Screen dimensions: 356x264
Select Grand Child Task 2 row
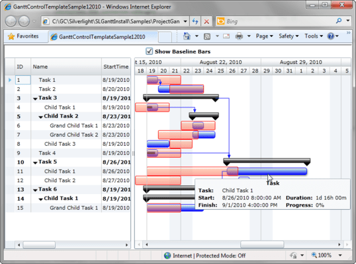pos(74,135)
